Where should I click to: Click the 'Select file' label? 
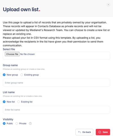(x=9, y=49)
